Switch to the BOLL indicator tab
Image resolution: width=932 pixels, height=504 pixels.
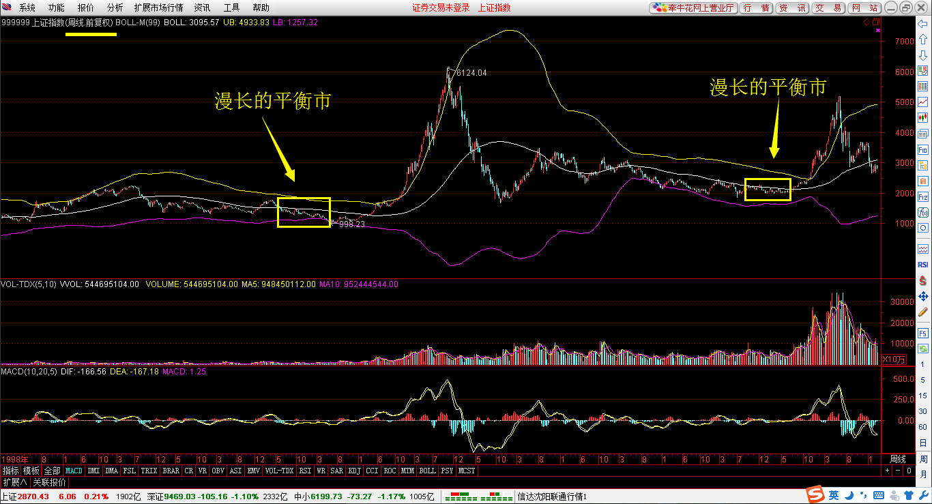(x=427, y=470)
